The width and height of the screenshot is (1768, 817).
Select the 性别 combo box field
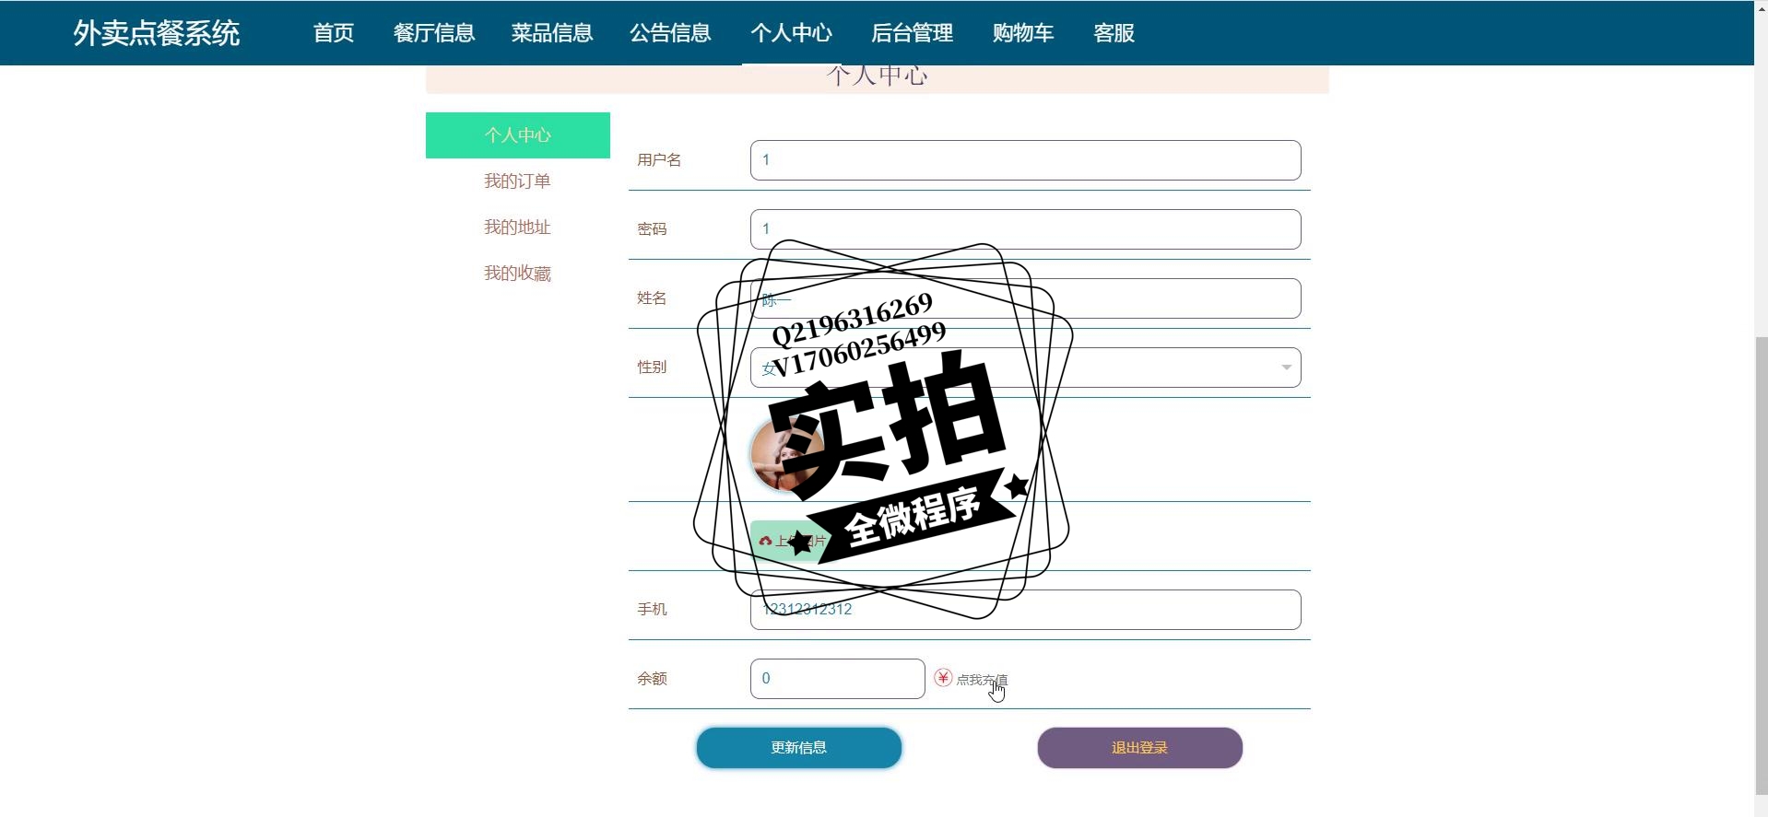click(1025, 368)
